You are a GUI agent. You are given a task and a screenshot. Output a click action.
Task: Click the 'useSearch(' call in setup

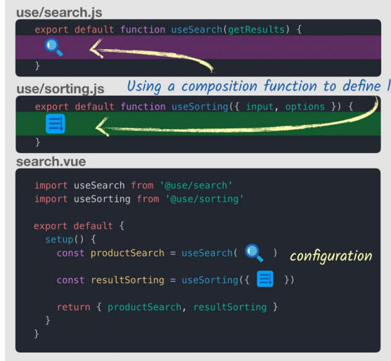(210, 253)
